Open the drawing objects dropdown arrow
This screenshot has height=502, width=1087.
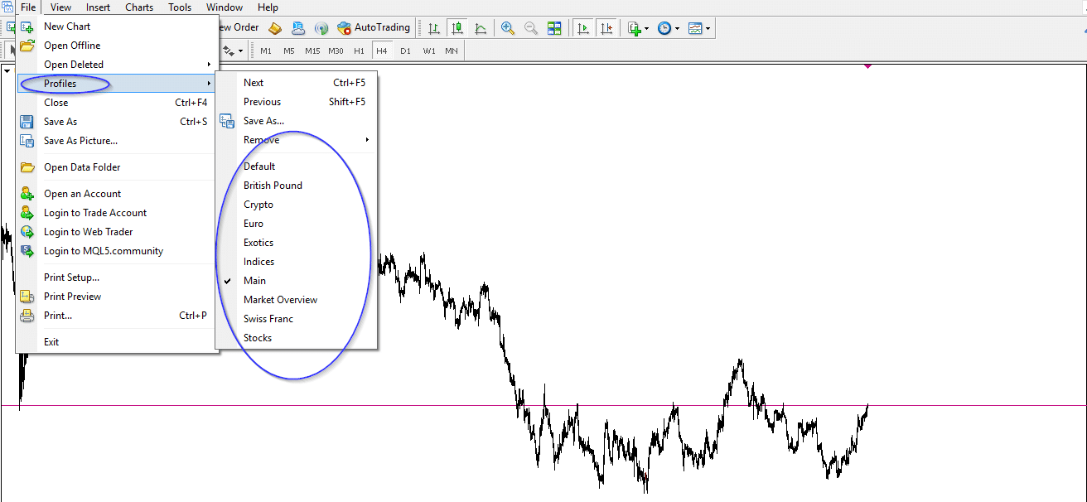pyautogui.click(x=240, y=51)
